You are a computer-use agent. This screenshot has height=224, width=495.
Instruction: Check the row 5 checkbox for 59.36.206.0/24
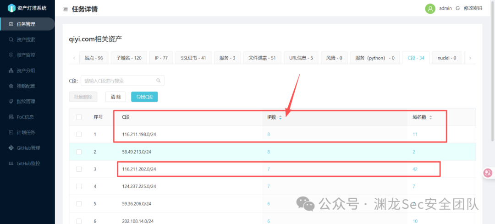pyautogui.click(x=79, y=204)
